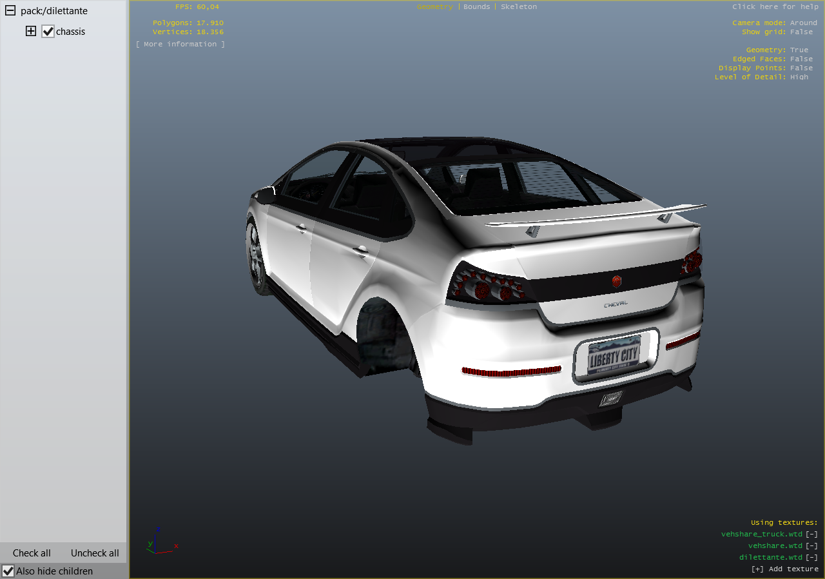Click the dilettante.wtd texture name
The width and height of the screenshot is (825, 579).
[x=771, y=557]
